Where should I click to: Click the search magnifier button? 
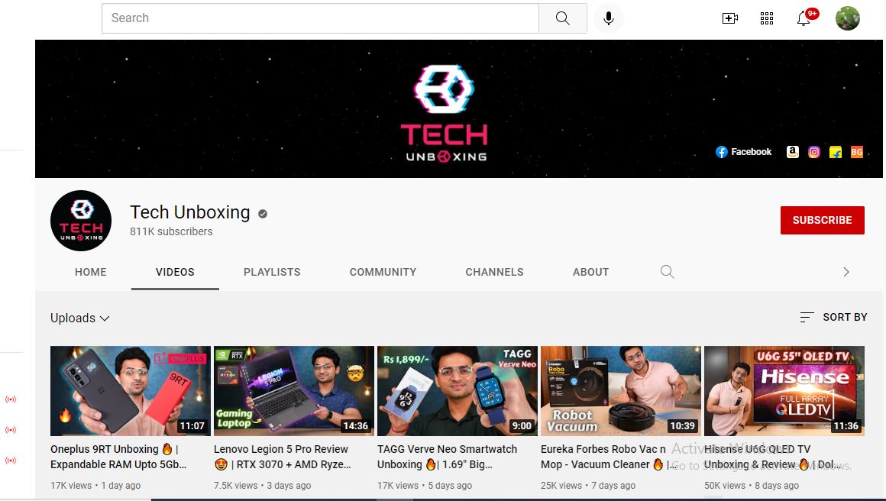point(563,18)
